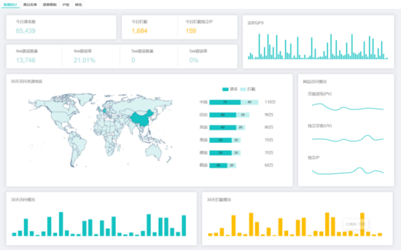Viewport: 401px width, 250px height.
Task: Switch to the 黑白名单 tab
Action: pyautogui.click(x=30, y=5)
